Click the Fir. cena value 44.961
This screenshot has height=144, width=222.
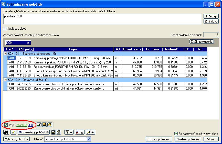(x=153, y=88)
